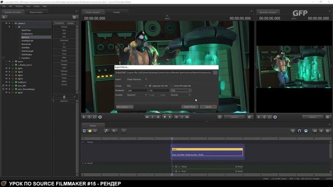Cancel the Export Movie dialog
This screenshot has height=187, width=333.
pyautogui.click(x=208, y=107)
